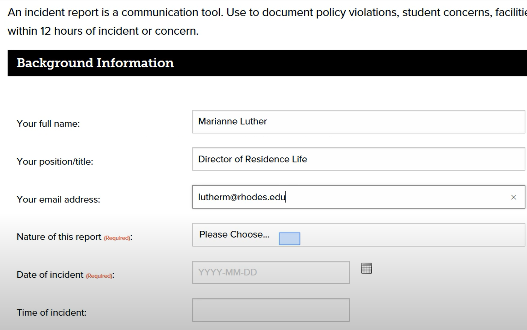Click the full name field containing Marianne Luther

358,122
